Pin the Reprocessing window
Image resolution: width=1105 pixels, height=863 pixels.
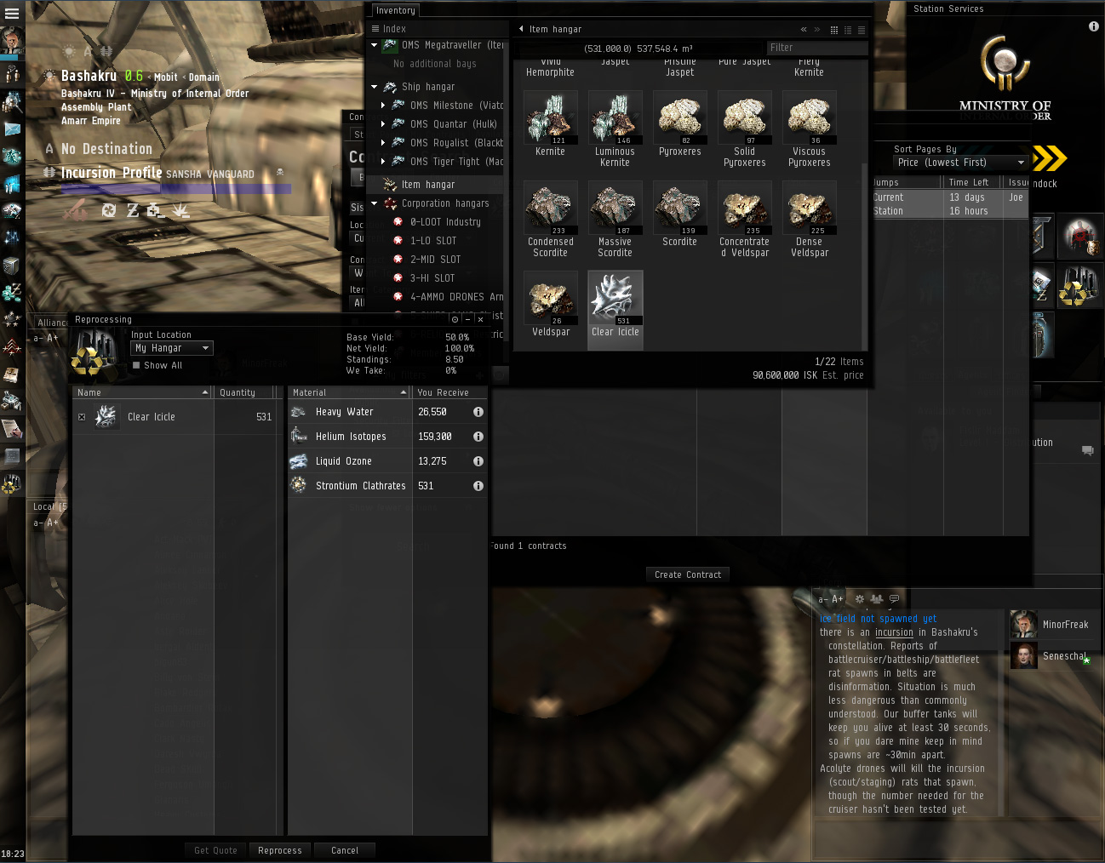pyautogui.click(x=455, y=319)
